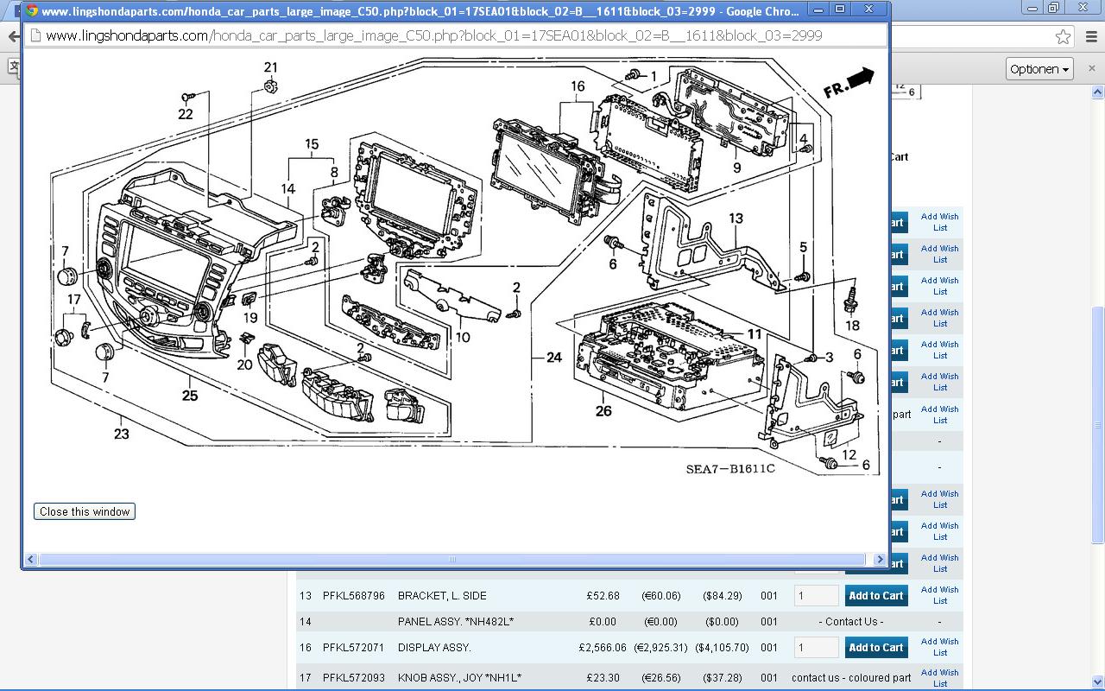This screenshot has width=1105, height=691.
Task: Add DISPLAY ASSY. to wish list
Action: click(x=939, y=647)
